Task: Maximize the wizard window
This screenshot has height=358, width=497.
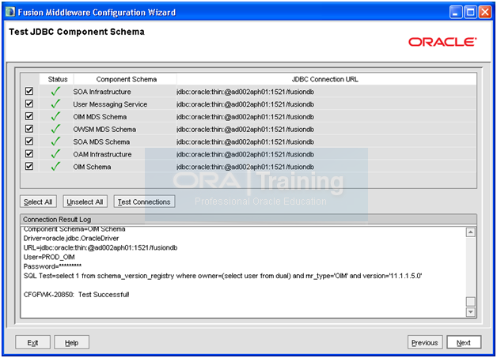Action: [x=471, y=12]
